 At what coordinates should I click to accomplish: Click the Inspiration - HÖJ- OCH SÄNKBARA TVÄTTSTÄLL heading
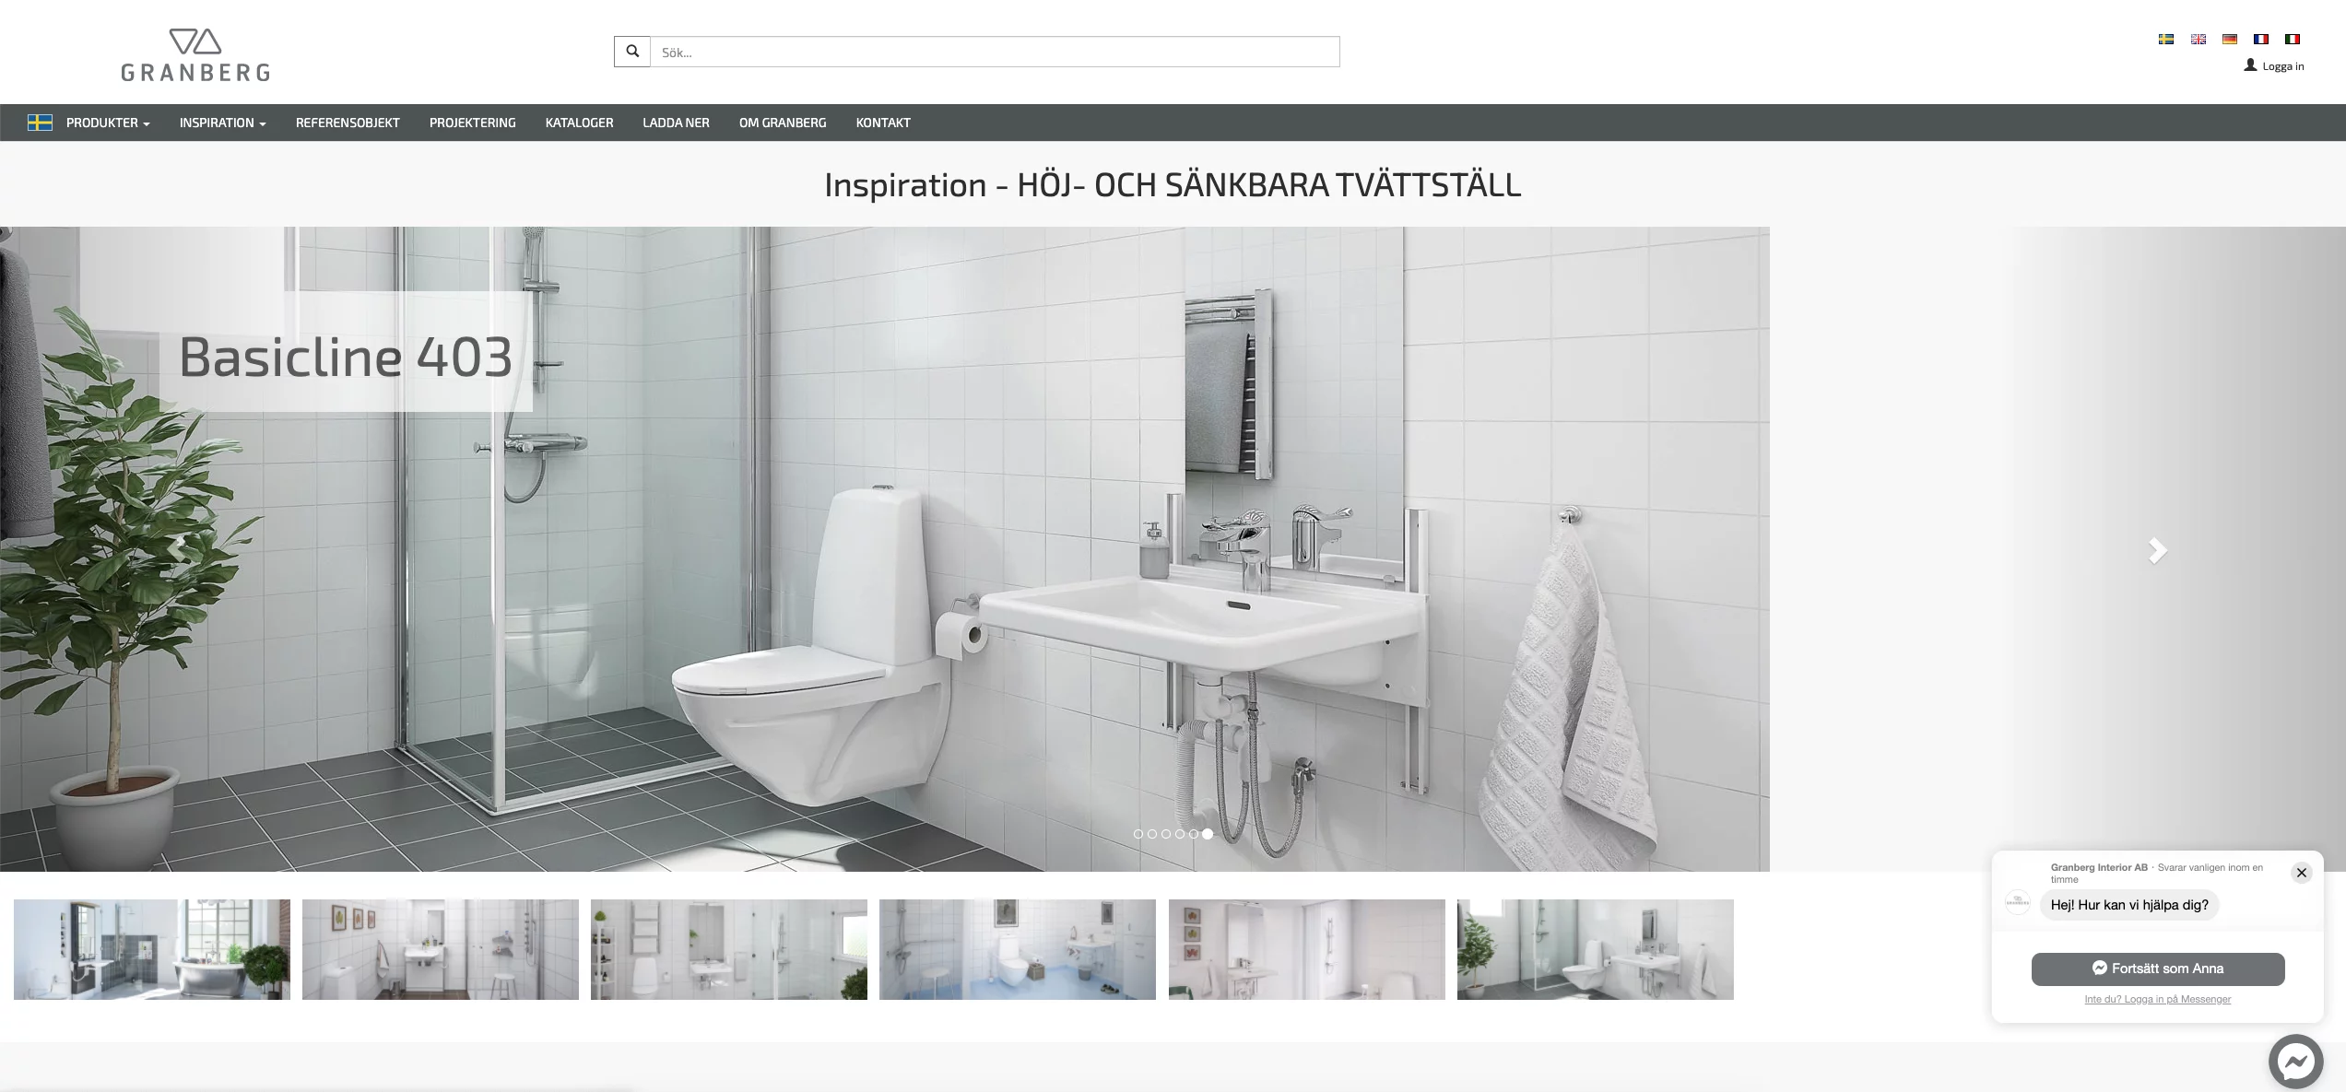click(x=1173, y=184)
